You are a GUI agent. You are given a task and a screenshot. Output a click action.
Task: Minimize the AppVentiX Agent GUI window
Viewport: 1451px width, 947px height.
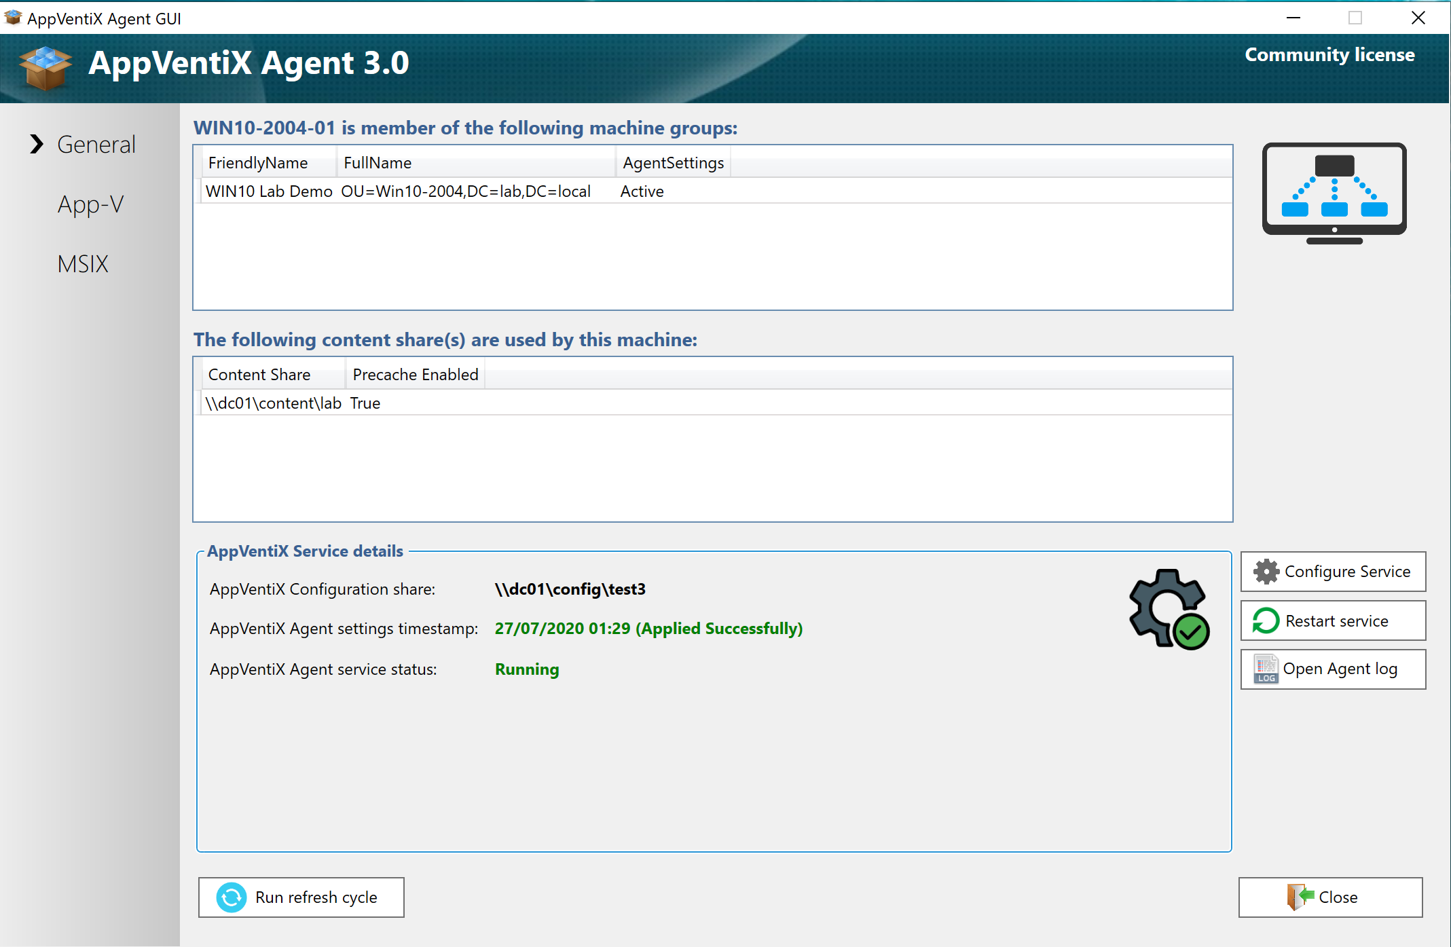point(1293,18)
